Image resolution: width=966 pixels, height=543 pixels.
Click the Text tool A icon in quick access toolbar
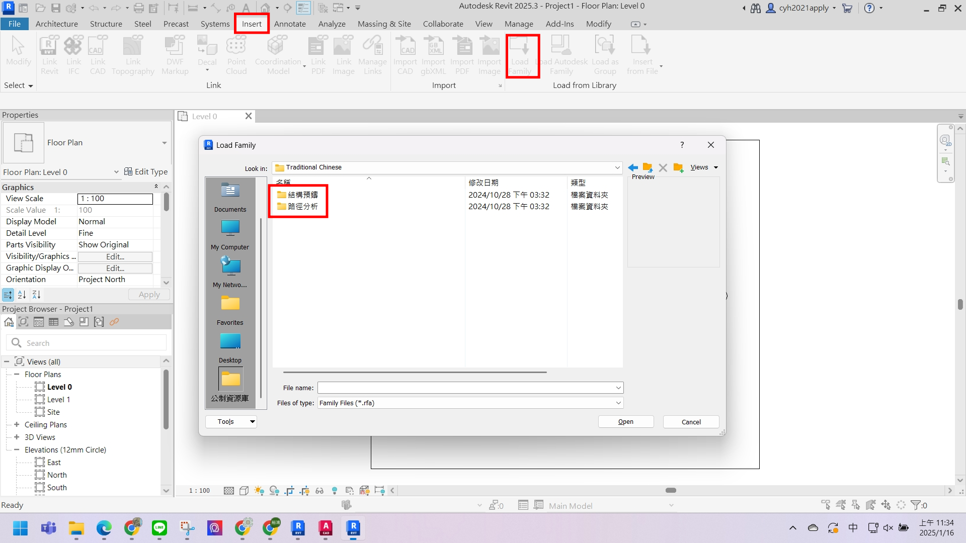click(246, 8)
